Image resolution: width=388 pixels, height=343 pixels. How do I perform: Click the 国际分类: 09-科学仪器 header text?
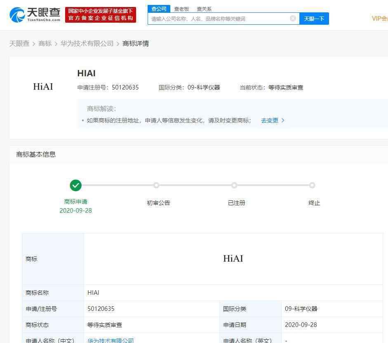(189, 88)
